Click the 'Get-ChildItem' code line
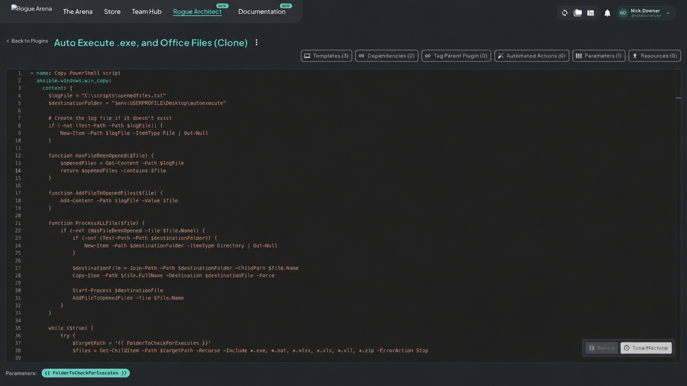Screen dimensions: 687x386 click(250, 351)
